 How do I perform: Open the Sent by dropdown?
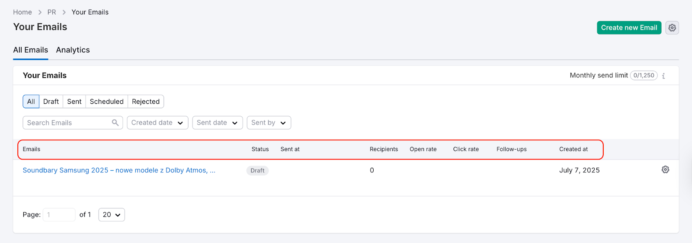(x=269, y=123)
